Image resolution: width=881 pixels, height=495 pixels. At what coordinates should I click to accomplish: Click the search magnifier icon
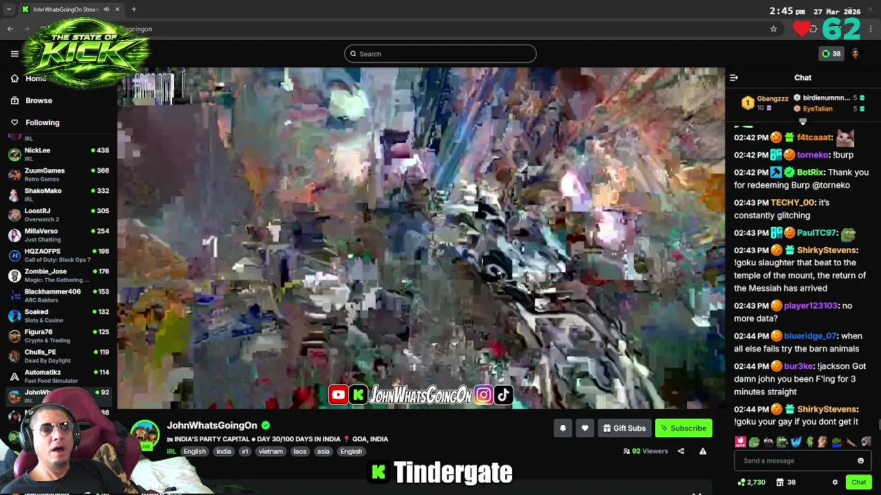click(353, 54)
